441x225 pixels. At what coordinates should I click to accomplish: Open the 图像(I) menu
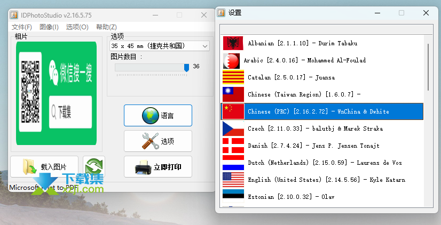49,27
